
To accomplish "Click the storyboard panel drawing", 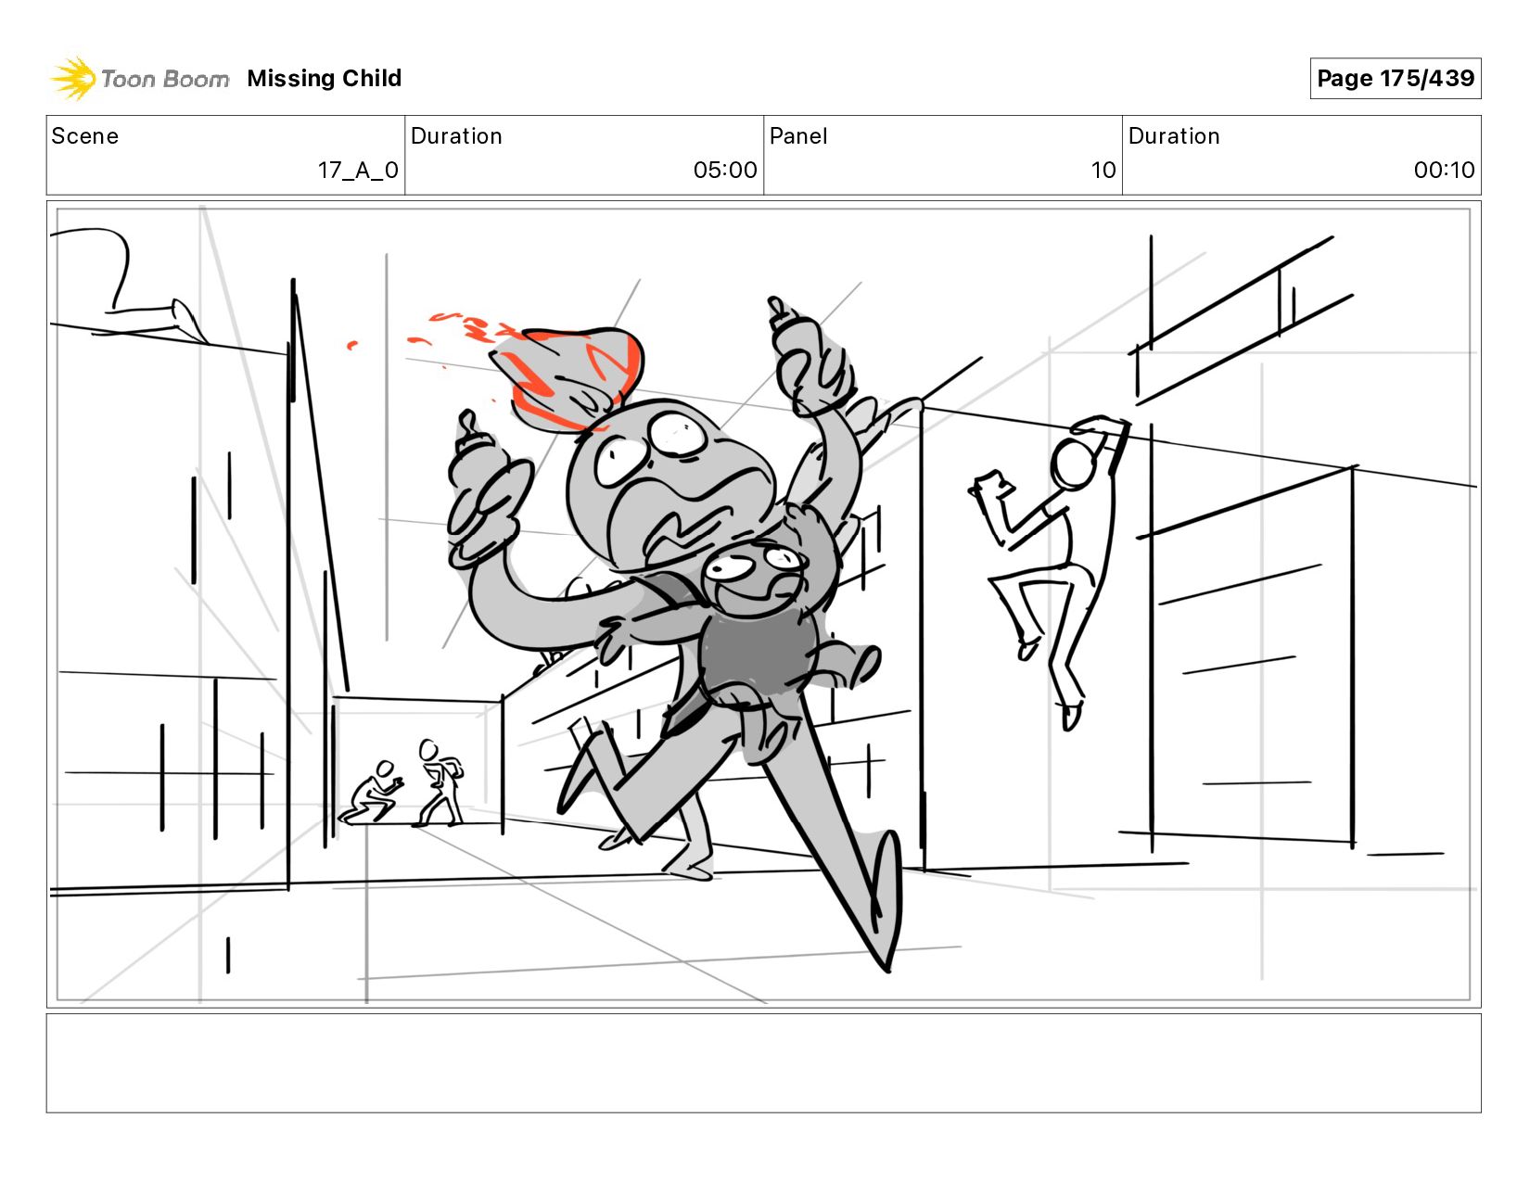I will pyautogui.click(x=764, y=604).
